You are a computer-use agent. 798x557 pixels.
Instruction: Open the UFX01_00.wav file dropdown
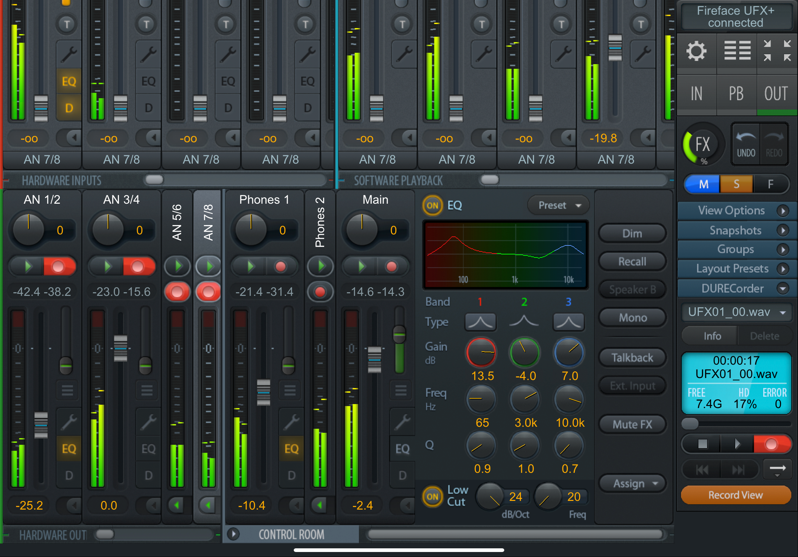[x=737, y=312]
